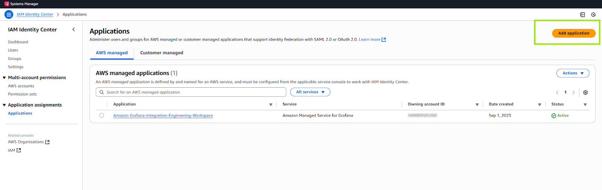Open the Amazon Grafana-Integration-Engineering-Workspace link
602x190 pixels.
[x=163, y=116]
